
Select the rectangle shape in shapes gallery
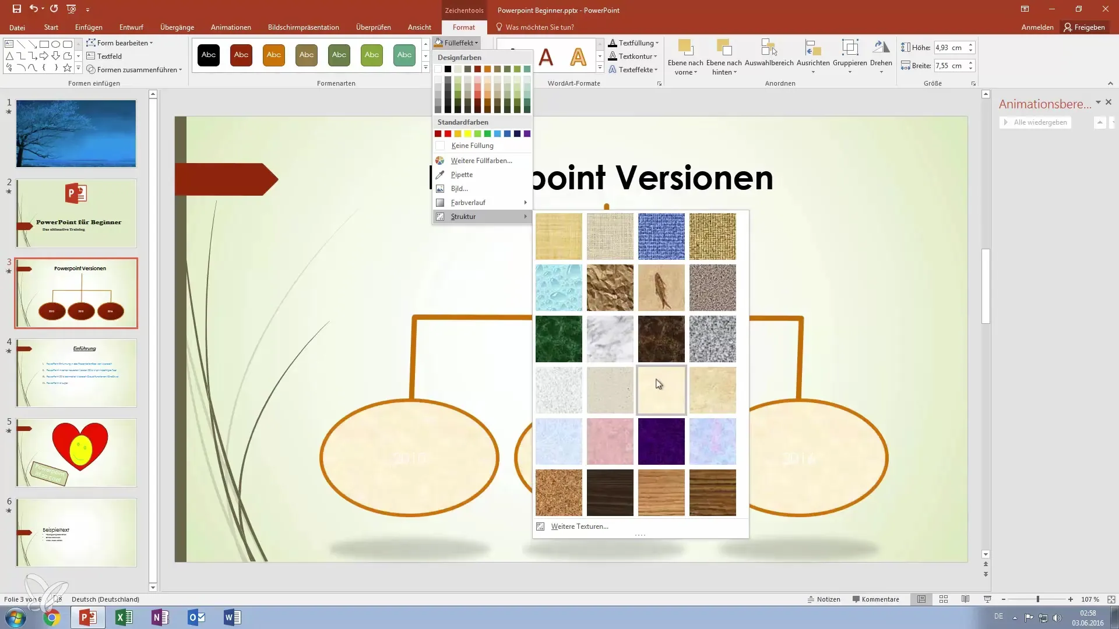pyautogui.click(x=44, y=44)
